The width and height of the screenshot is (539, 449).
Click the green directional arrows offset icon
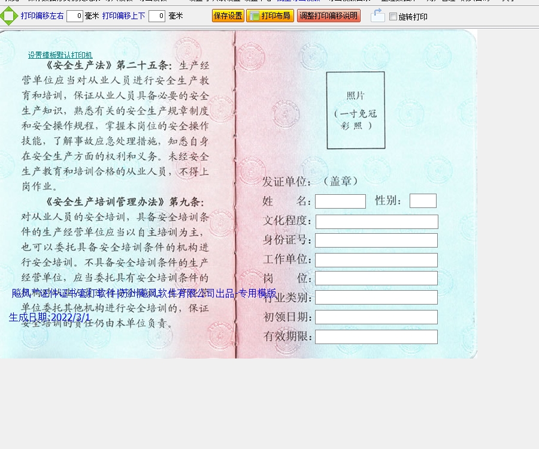[8, 16]
